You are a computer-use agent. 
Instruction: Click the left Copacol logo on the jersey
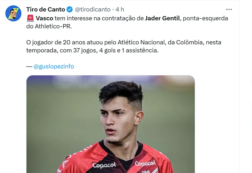pos(104,165)
